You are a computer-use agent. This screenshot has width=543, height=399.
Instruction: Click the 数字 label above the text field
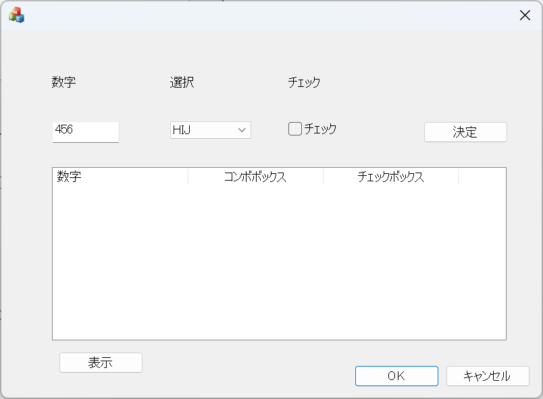pos(63,83)
